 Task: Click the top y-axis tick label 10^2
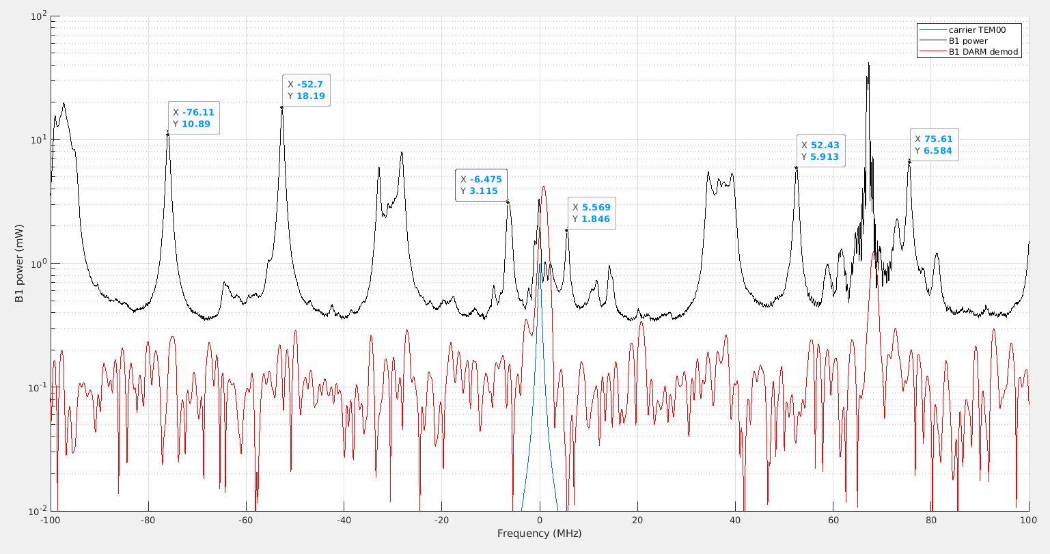(36, 15)
